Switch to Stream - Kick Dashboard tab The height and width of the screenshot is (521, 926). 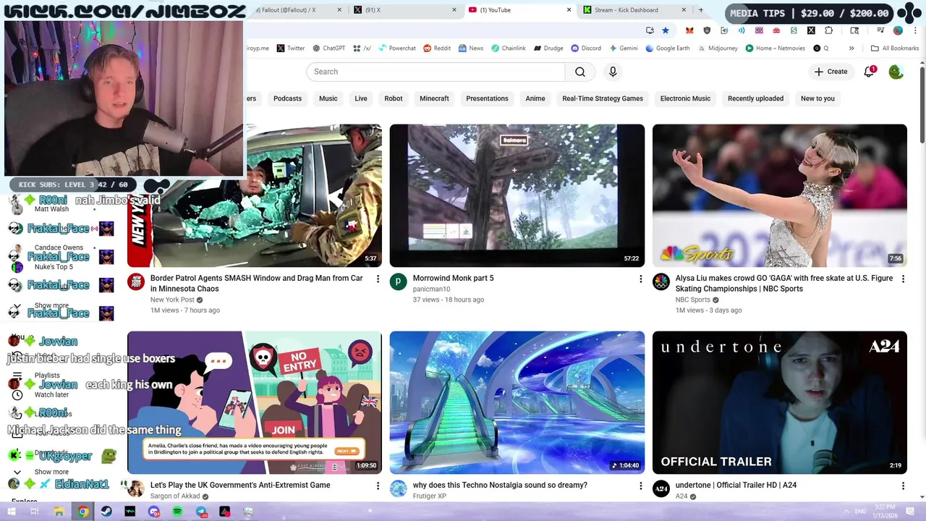coord(634,10)
